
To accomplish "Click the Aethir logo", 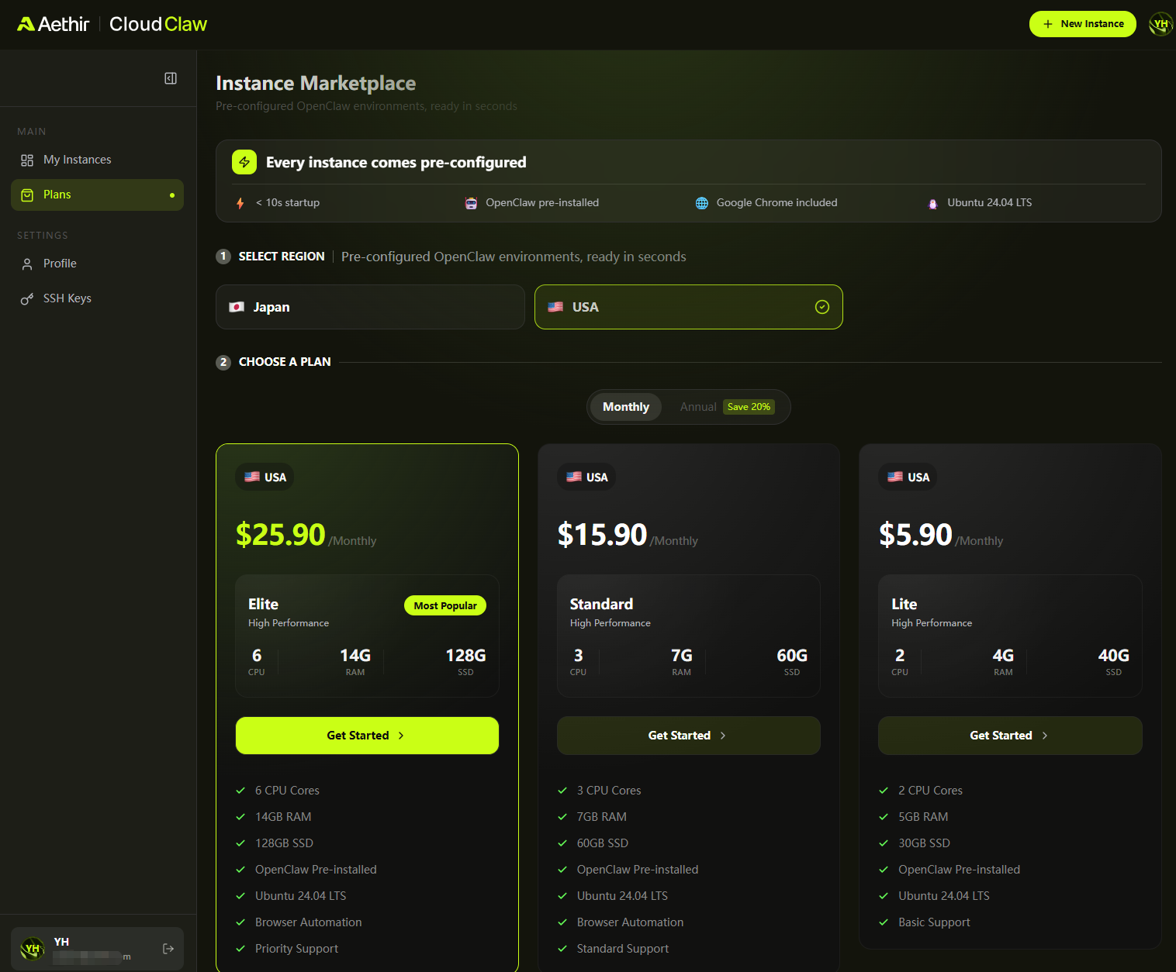I will (x=54, y=24).
